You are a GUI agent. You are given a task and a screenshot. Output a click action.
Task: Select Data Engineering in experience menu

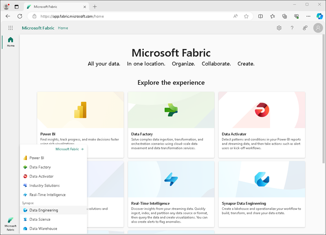click(53, 210)
